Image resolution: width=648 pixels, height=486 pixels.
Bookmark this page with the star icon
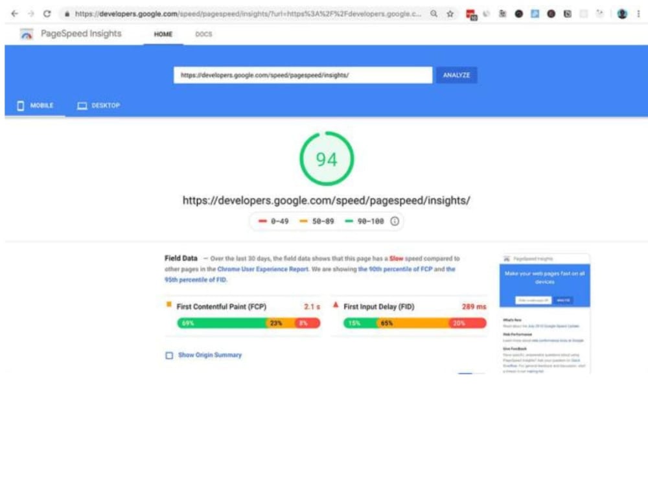450,14
